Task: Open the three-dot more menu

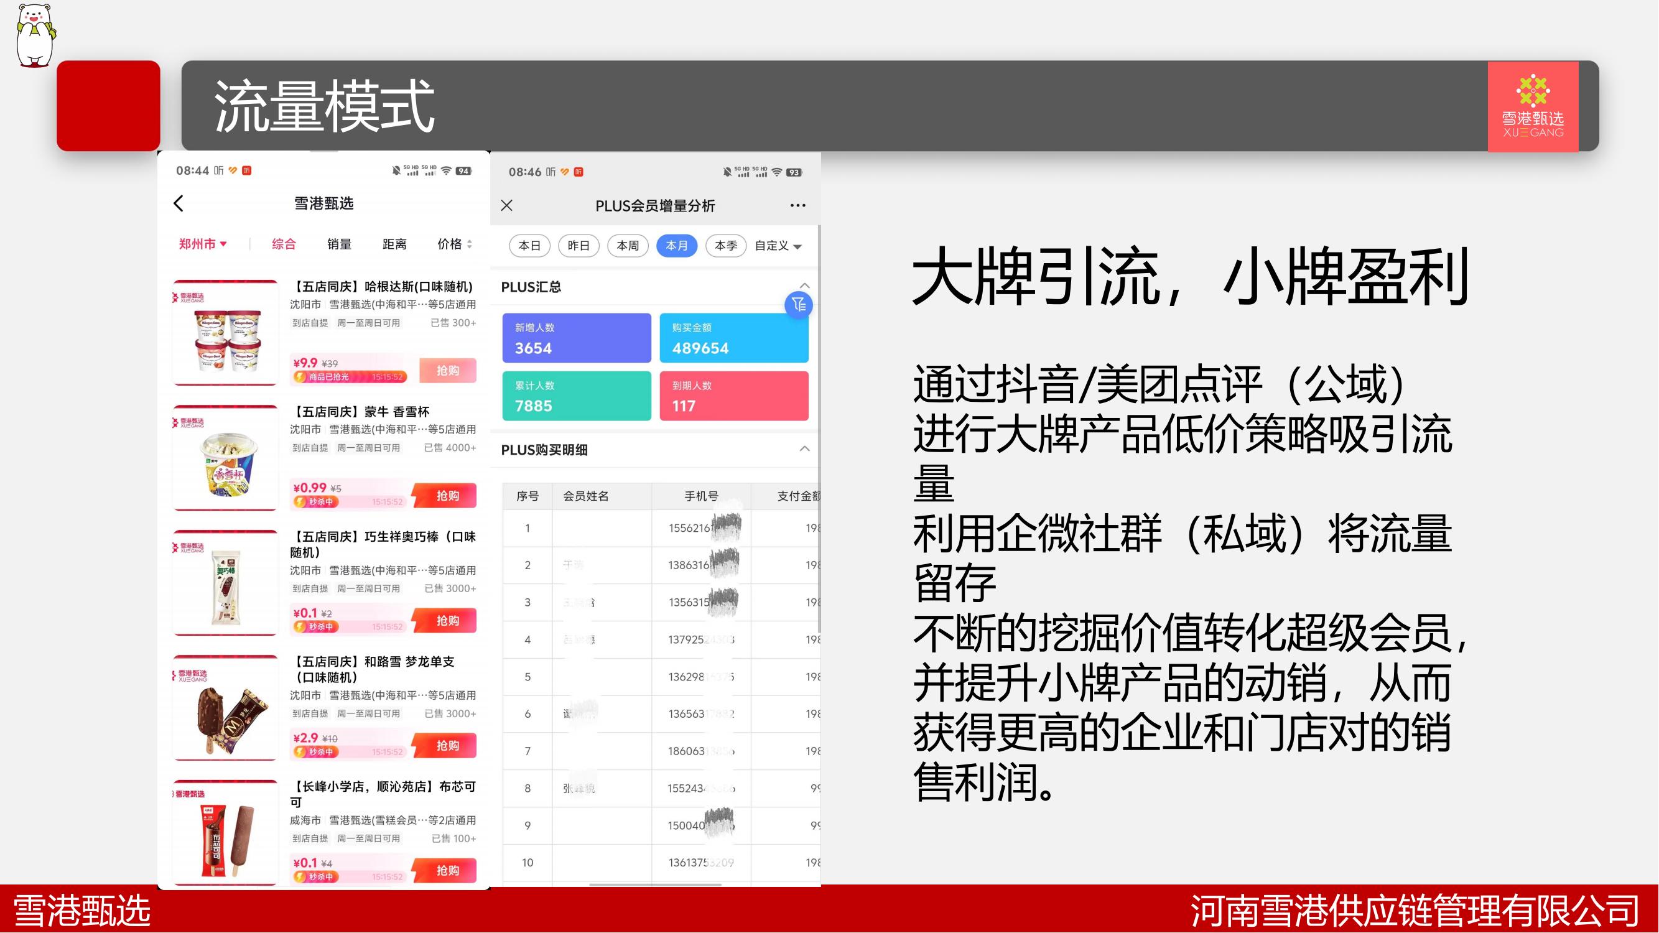Action: click(x=797, y=205)
